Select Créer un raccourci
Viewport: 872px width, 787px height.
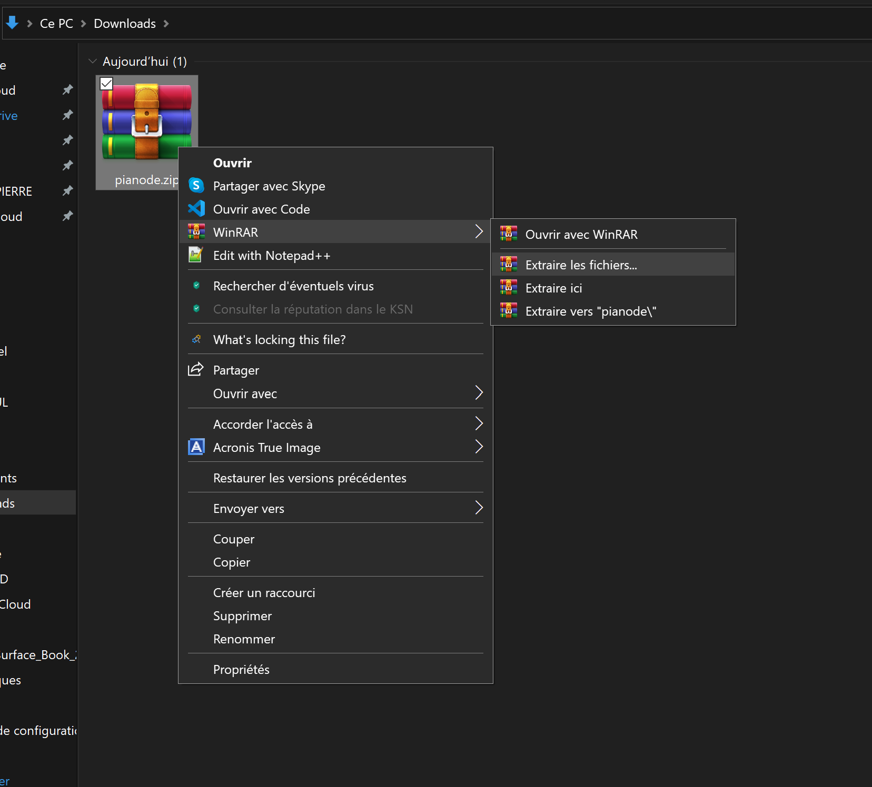335,593
